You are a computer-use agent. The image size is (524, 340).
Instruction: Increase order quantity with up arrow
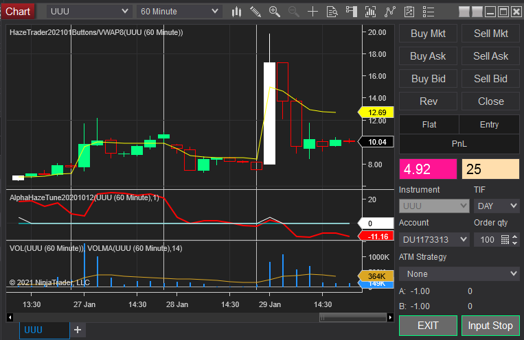pyautogui.click(x=515, y=237)
